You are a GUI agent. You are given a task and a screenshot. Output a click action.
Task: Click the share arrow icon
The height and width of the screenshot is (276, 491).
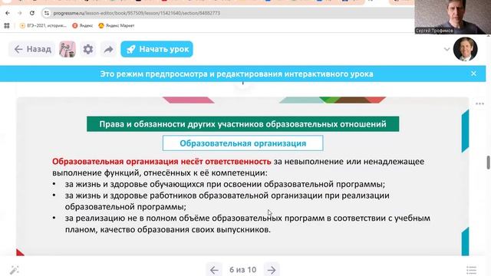click(x=109, y=49)
